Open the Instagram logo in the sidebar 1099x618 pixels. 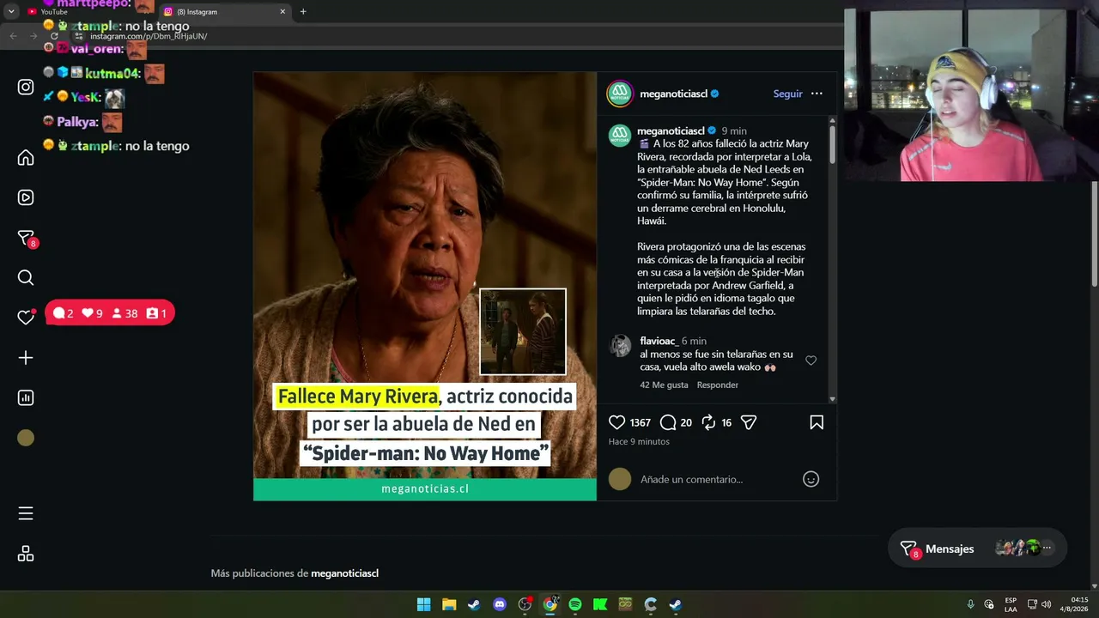point(26,87)
